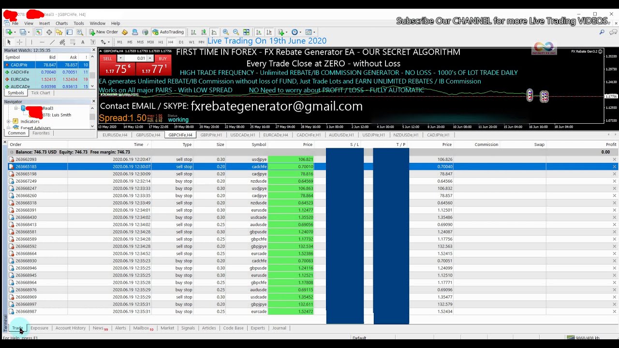
Task: Open the Account History tab
Action: tap(71, 328)
